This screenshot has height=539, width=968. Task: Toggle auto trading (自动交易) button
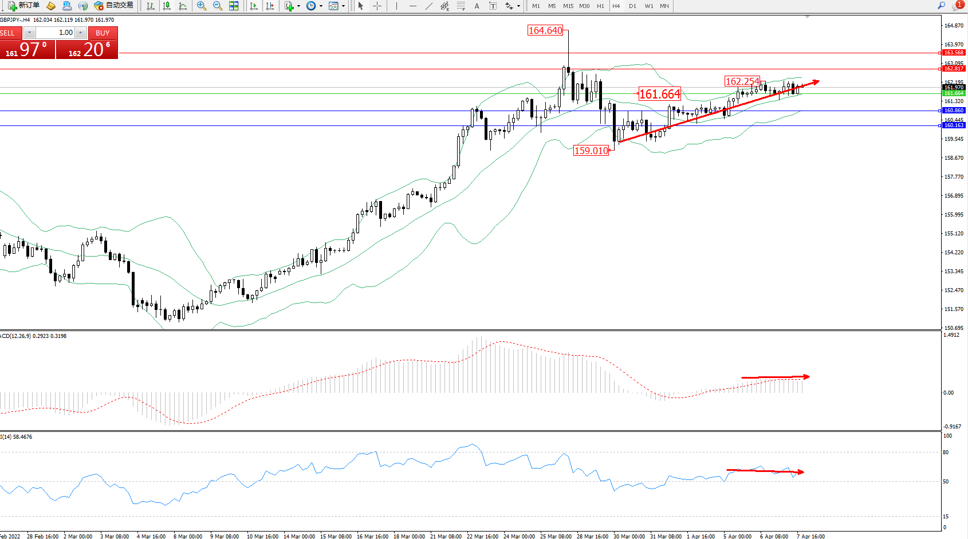114,6
